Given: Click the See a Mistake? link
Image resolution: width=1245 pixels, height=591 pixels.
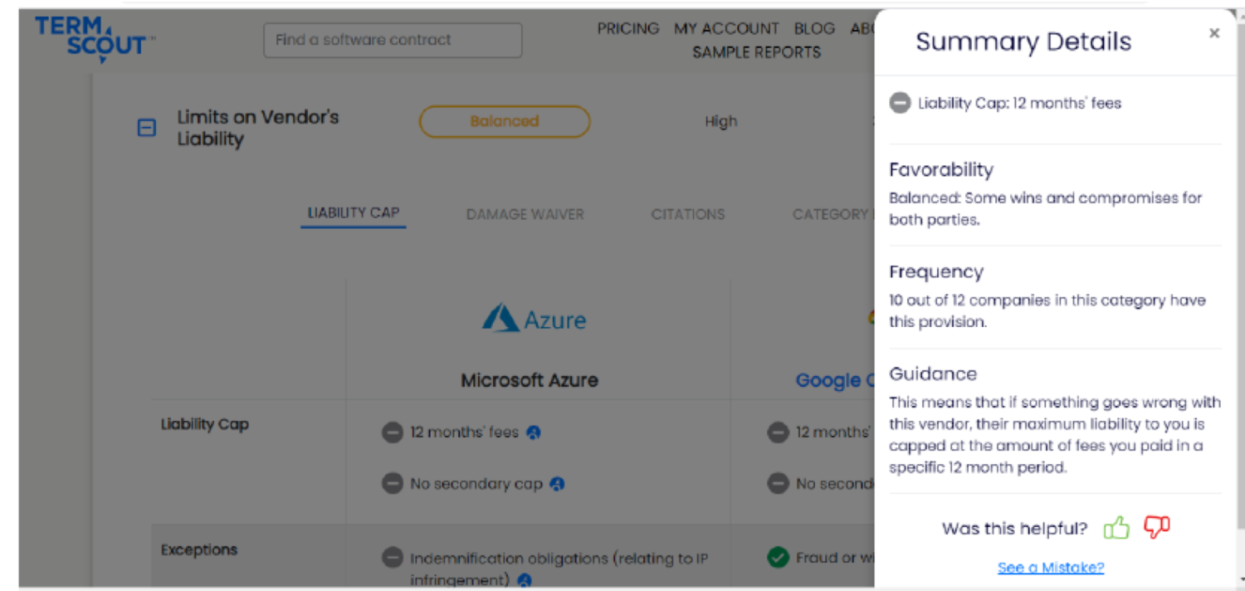Looking at the screenshot, I should [1051, 568].
